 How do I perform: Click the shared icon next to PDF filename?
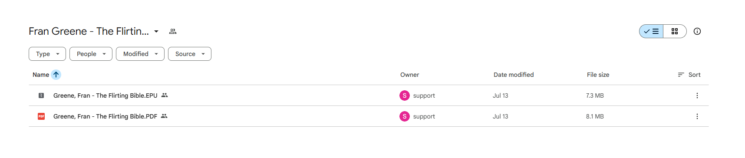click(x=164, y=116)
